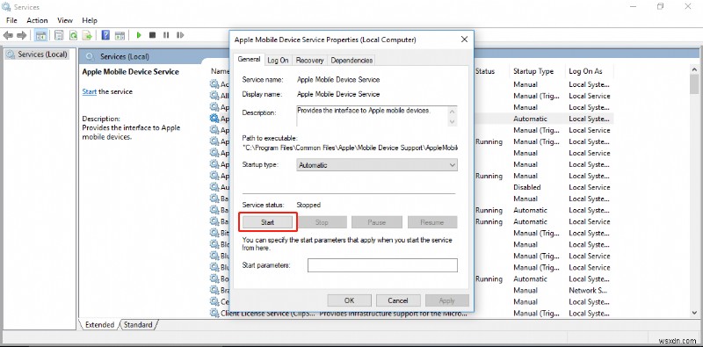Image resolution: width=703 pixels, height=347 pixels.
Task: Select the Standard view tab
Action: point(138,324)
